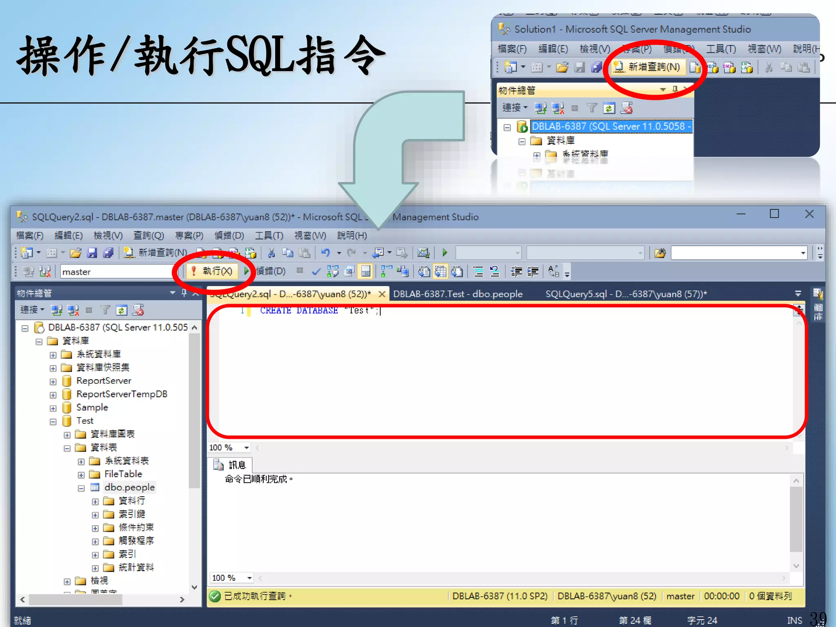Screen dimensions: 836x627
Task: Open the editor 100 % zoom dropdown
Action: coord(247,448)
